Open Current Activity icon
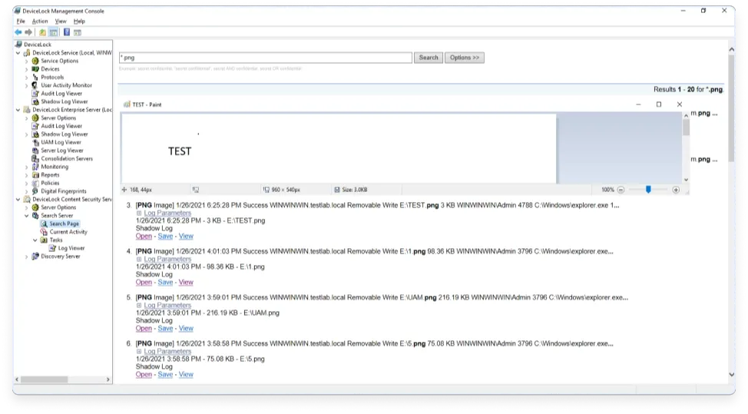The image size is (748, 414). coord(44,232)
